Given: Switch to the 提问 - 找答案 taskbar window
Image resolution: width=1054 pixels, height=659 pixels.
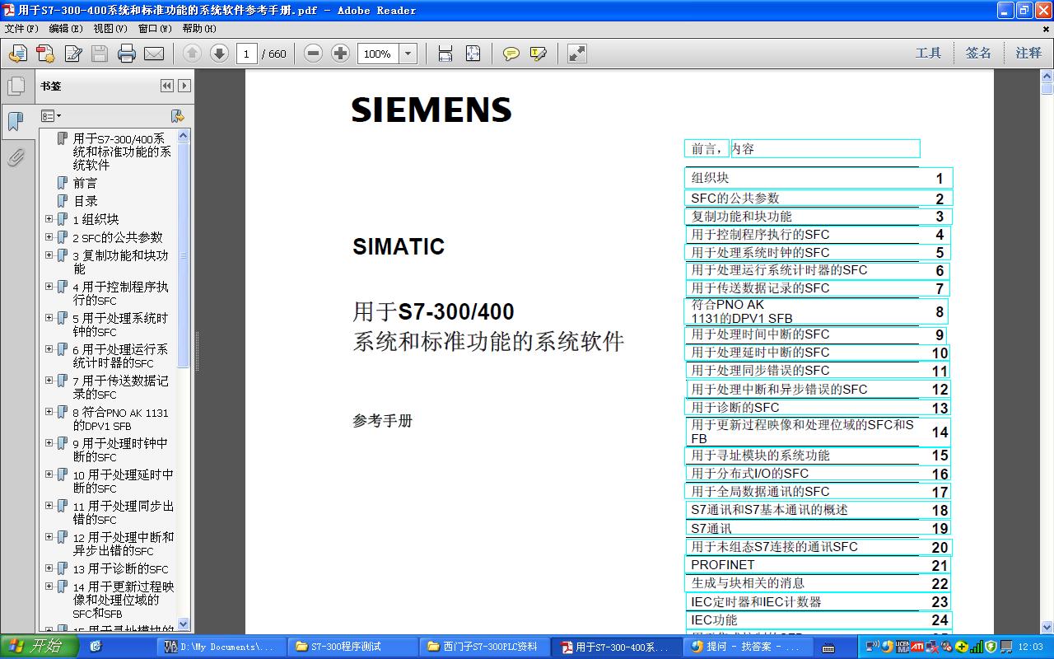Looking at the screenshot, I should (x=749, y=647).
